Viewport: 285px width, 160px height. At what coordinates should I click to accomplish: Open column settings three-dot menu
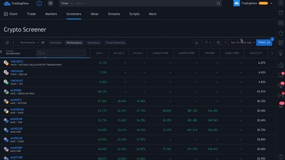[272, 53]
